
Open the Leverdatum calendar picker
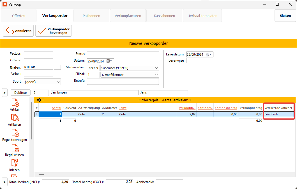[x=209, y=55]
